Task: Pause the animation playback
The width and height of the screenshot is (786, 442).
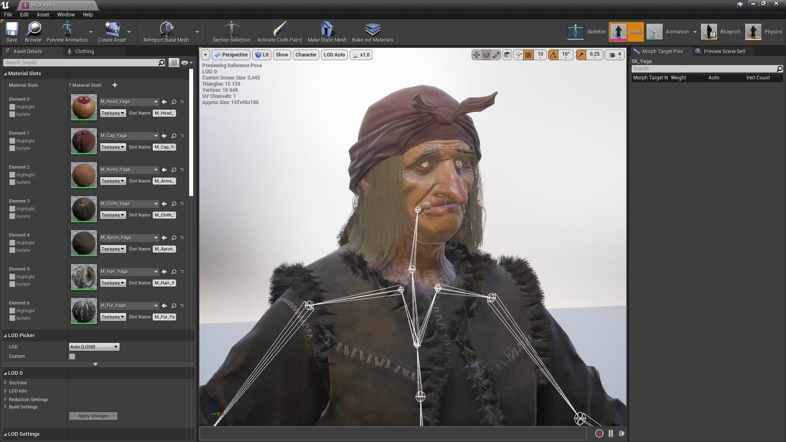Action: (610, 433)
